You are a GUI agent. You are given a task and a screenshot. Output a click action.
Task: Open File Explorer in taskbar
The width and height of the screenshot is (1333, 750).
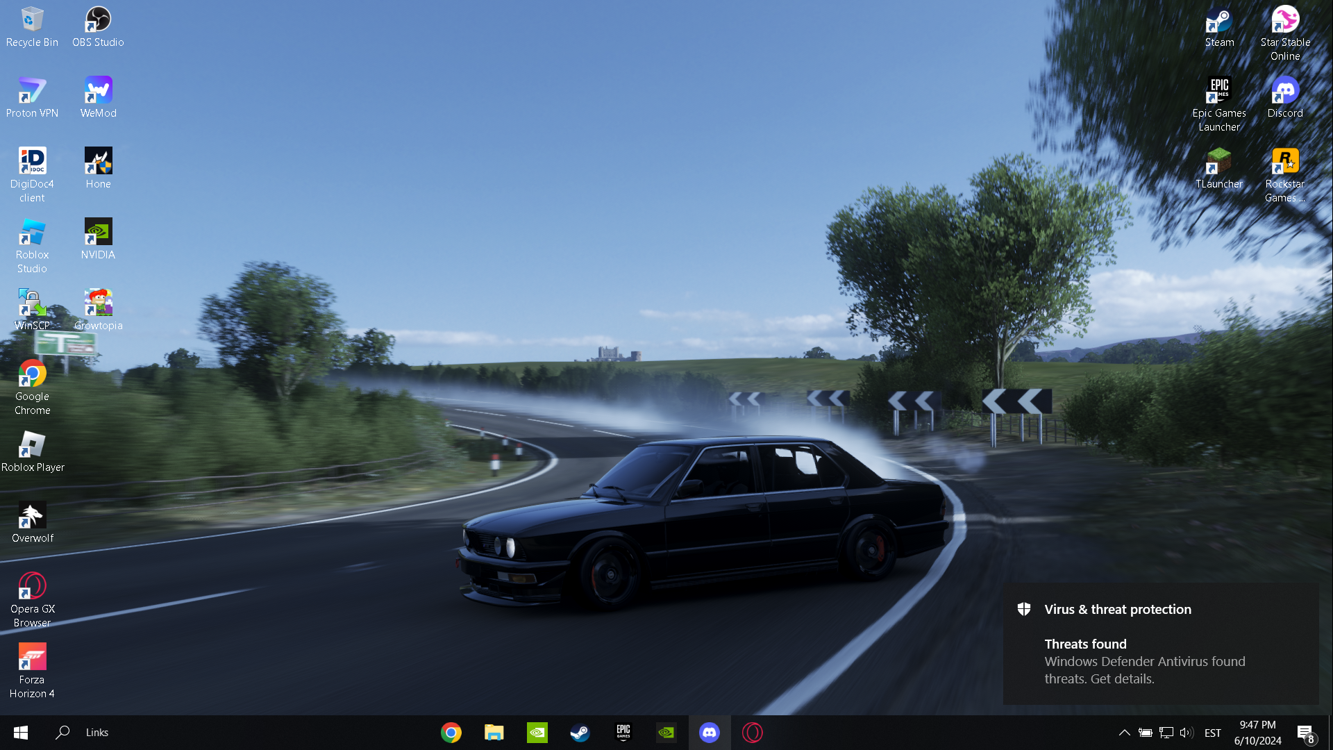click(494, 733)
